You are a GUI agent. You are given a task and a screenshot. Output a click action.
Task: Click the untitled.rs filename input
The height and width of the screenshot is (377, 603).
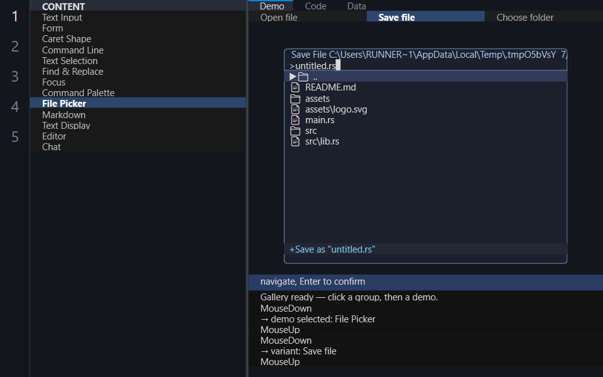[426, 66]
